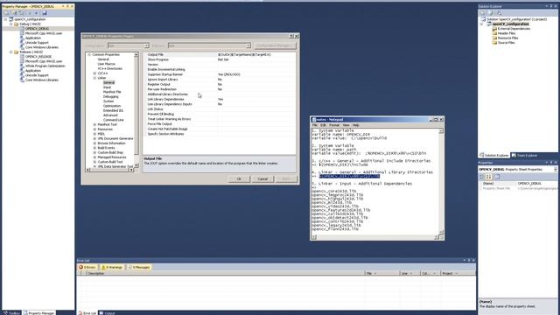Viewport: 560px width, 315px height.
Task: Expand the Manifest Tool node
Action: 95,124
